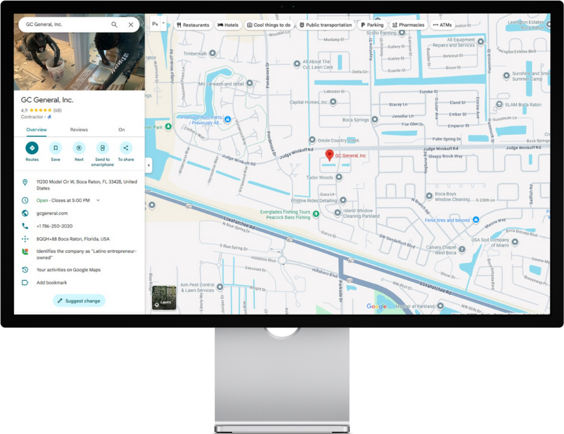564x434 pixels.
Task: Click the Capital Homes, Inc. marker
Action: click(333, 102)
